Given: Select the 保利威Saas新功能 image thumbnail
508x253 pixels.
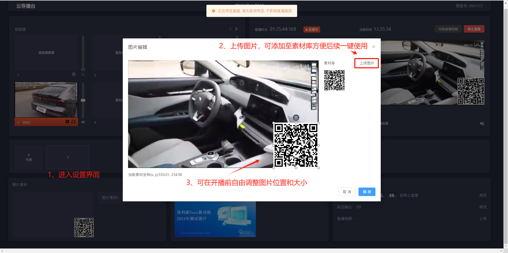Looking at the screenshot, I should [215, 219].
